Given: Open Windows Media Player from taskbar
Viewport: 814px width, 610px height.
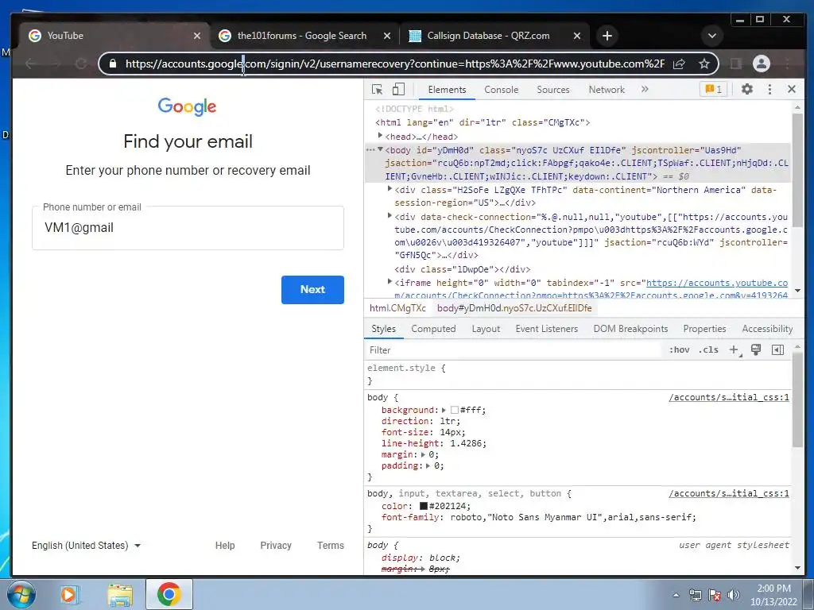Looking at the screenshot, I should point(68,594).
